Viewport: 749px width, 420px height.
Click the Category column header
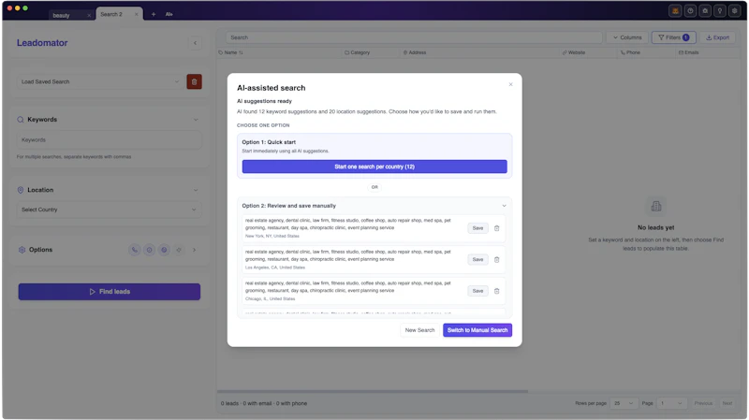[x=358, y=52]
